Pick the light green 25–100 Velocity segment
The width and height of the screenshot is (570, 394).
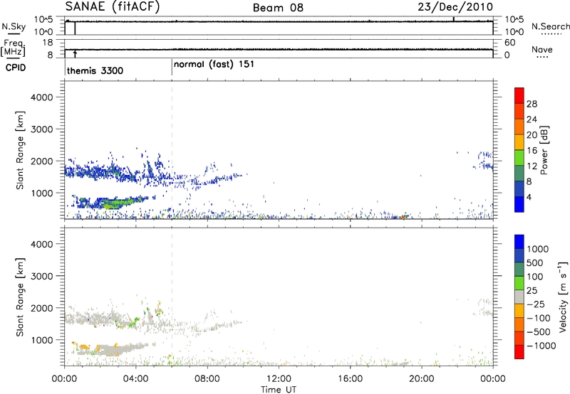519,283
